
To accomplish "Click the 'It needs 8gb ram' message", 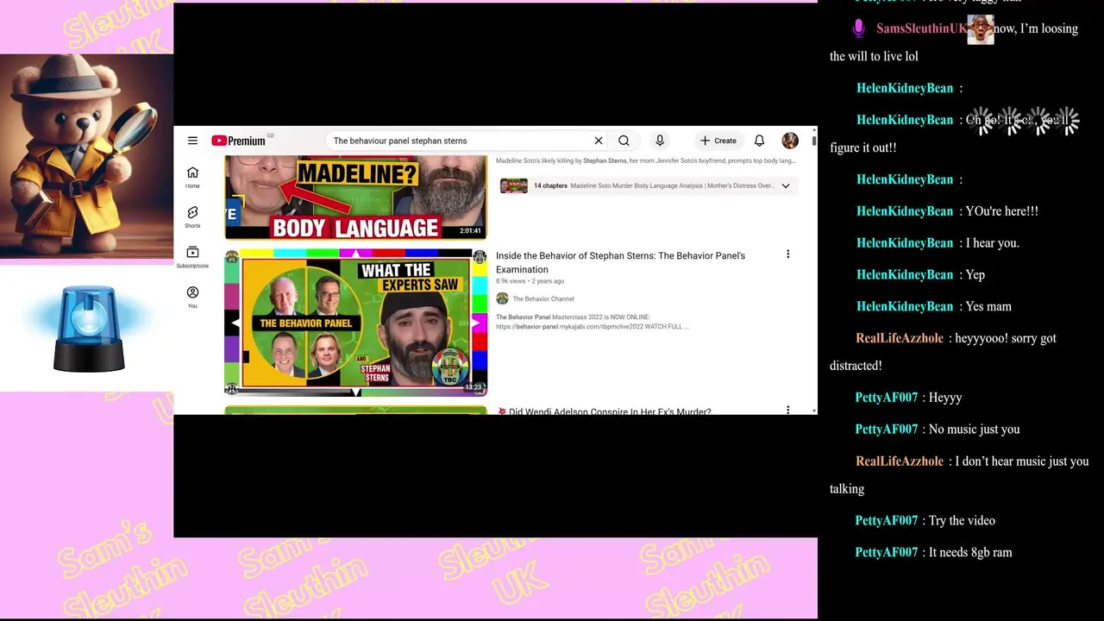I will click(970, 553).
